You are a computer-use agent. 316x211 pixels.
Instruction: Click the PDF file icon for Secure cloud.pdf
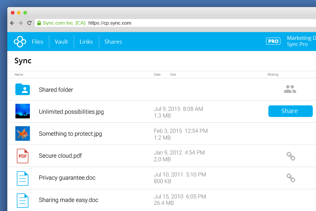tap(23, 156)
